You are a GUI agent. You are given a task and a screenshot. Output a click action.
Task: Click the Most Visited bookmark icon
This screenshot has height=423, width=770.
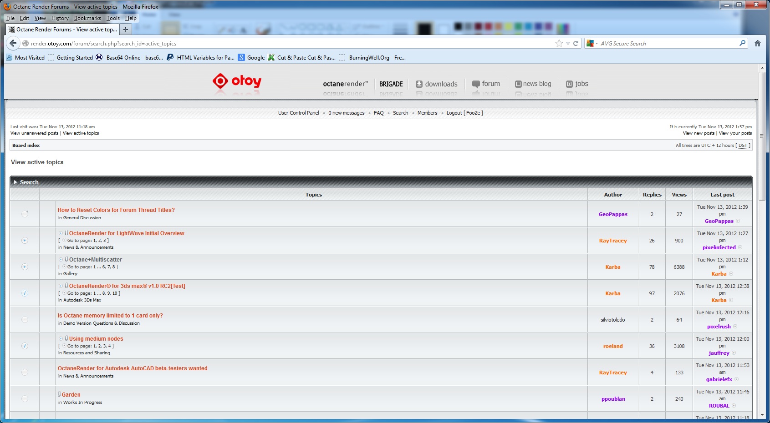9,57
